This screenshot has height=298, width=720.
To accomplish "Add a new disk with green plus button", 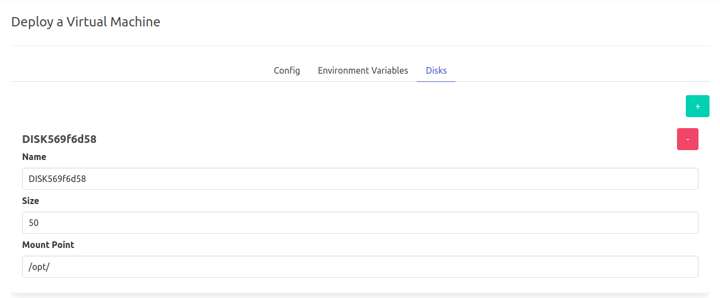I will point(697,106).
